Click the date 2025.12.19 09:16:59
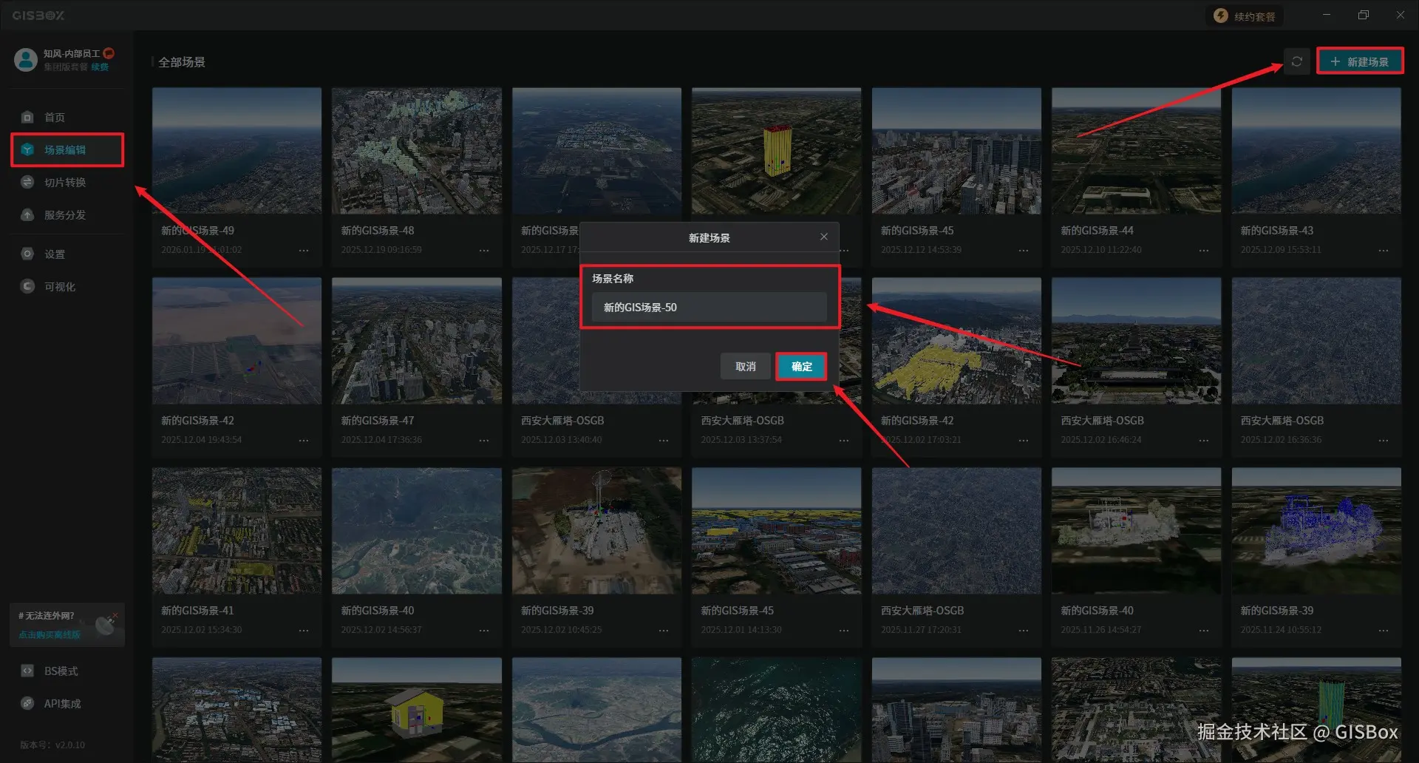The height and width of the screenshot is (763, 1419). (381, 250)
